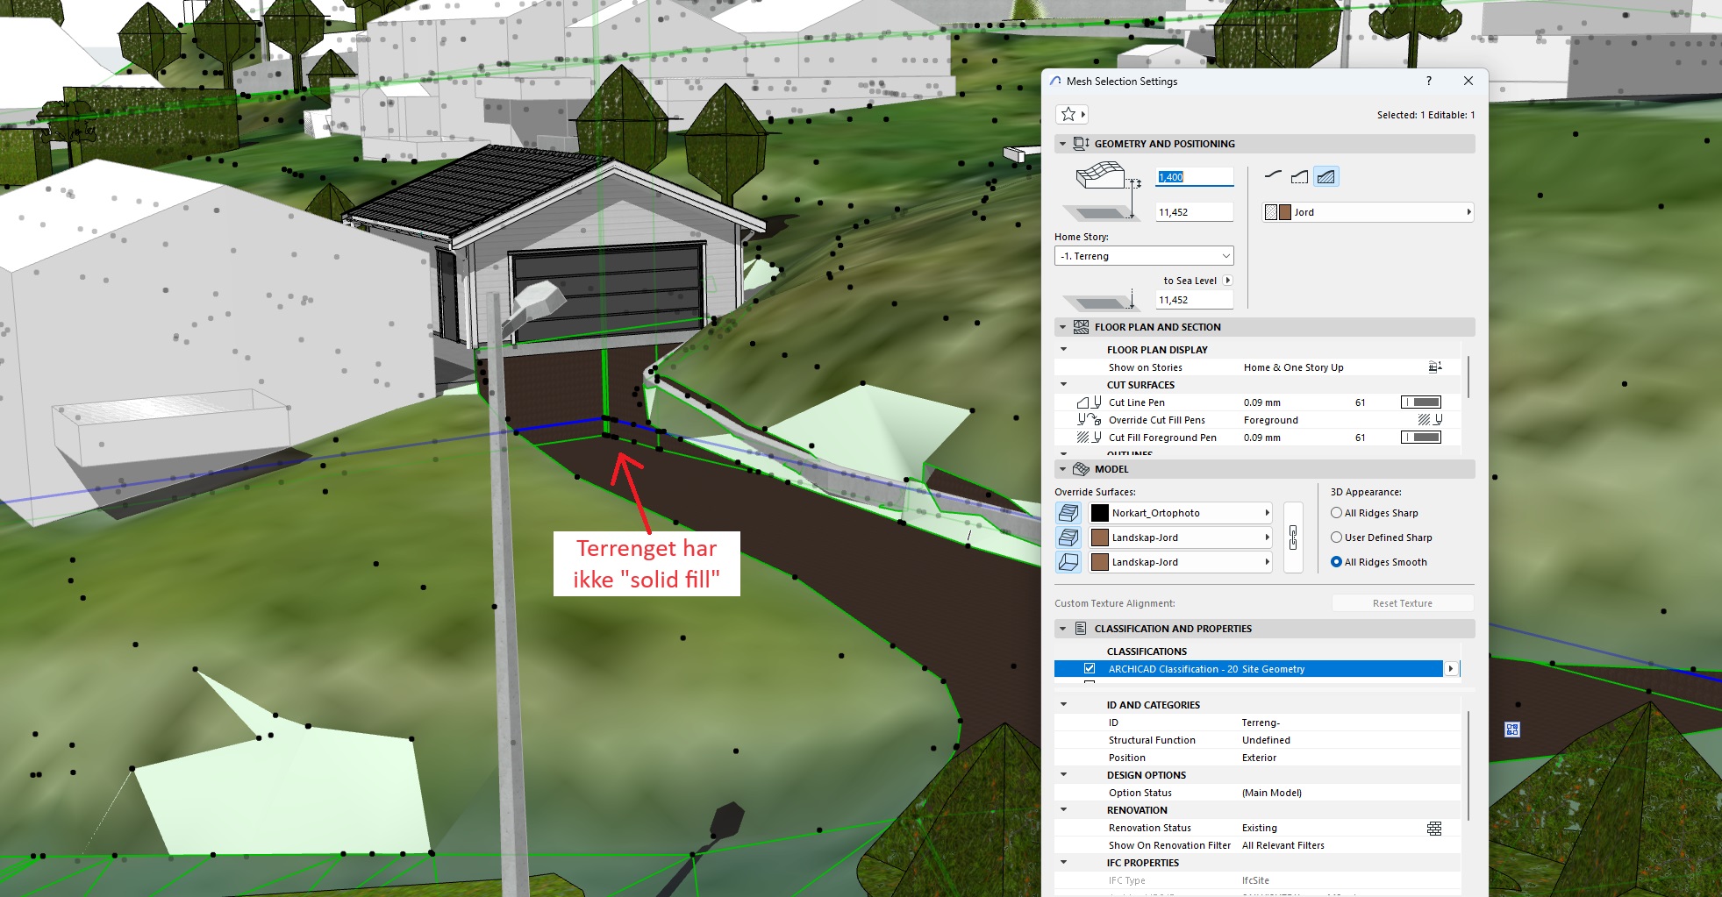Choose the mesh with skirt structure icon
Screen dimensions: 1722x897
click(x=1299, y=176)
